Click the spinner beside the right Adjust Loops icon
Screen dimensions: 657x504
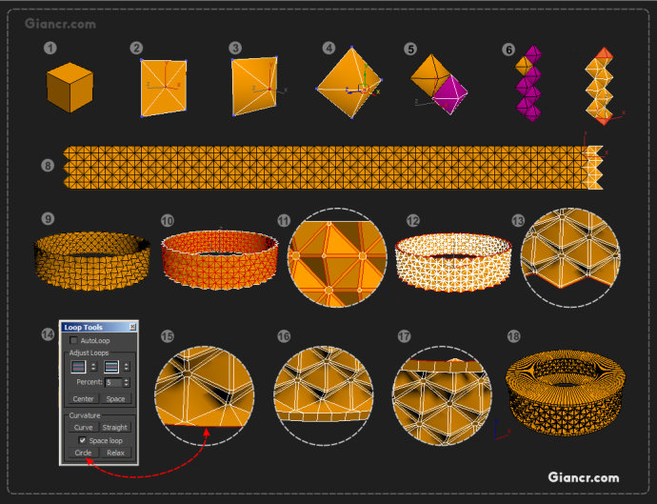click(127, 367)
